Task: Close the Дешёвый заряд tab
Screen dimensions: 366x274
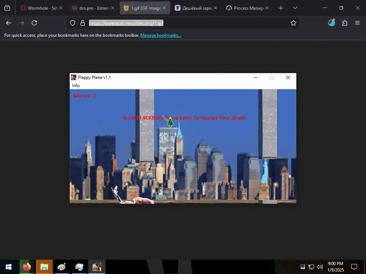Action: click(x=216, y=8)
